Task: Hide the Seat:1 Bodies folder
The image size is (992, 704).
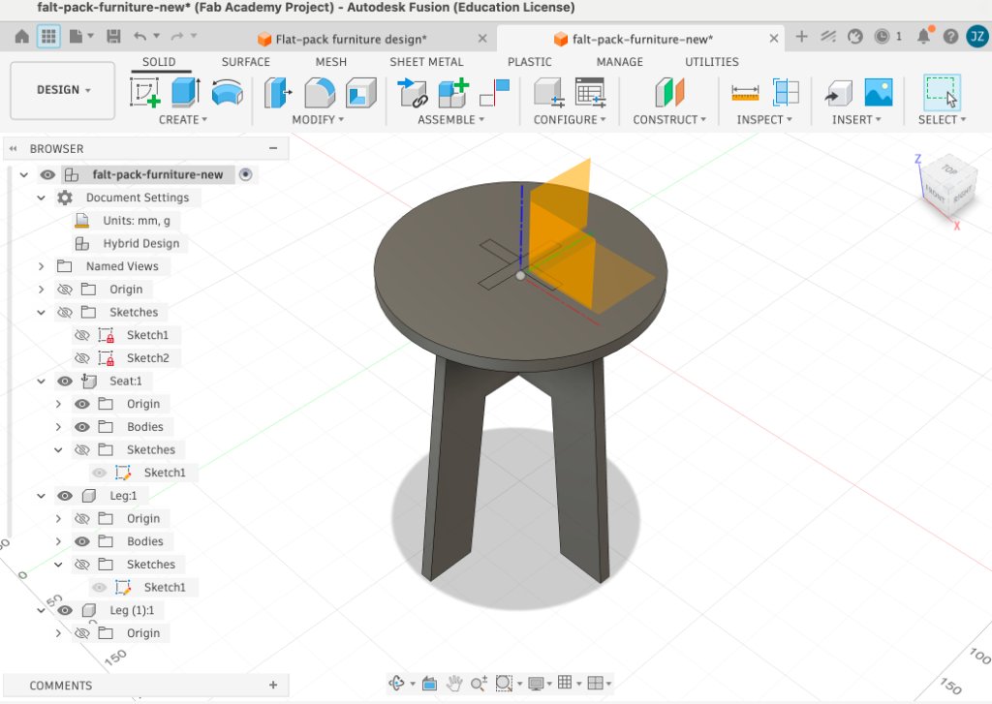Action: [x=81, y=427]
